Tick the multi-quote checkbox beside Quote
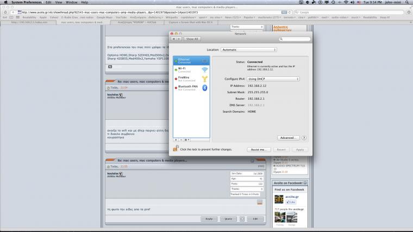413x232 pixels. [x=242, y=218]
